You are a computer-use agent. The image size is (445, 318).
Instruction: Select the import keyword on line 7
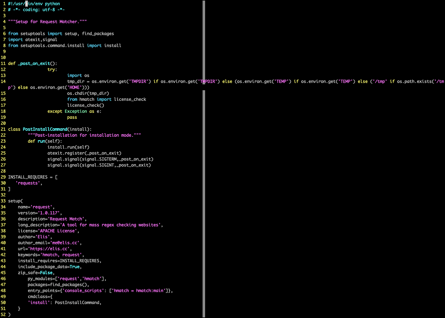(15, 39)
